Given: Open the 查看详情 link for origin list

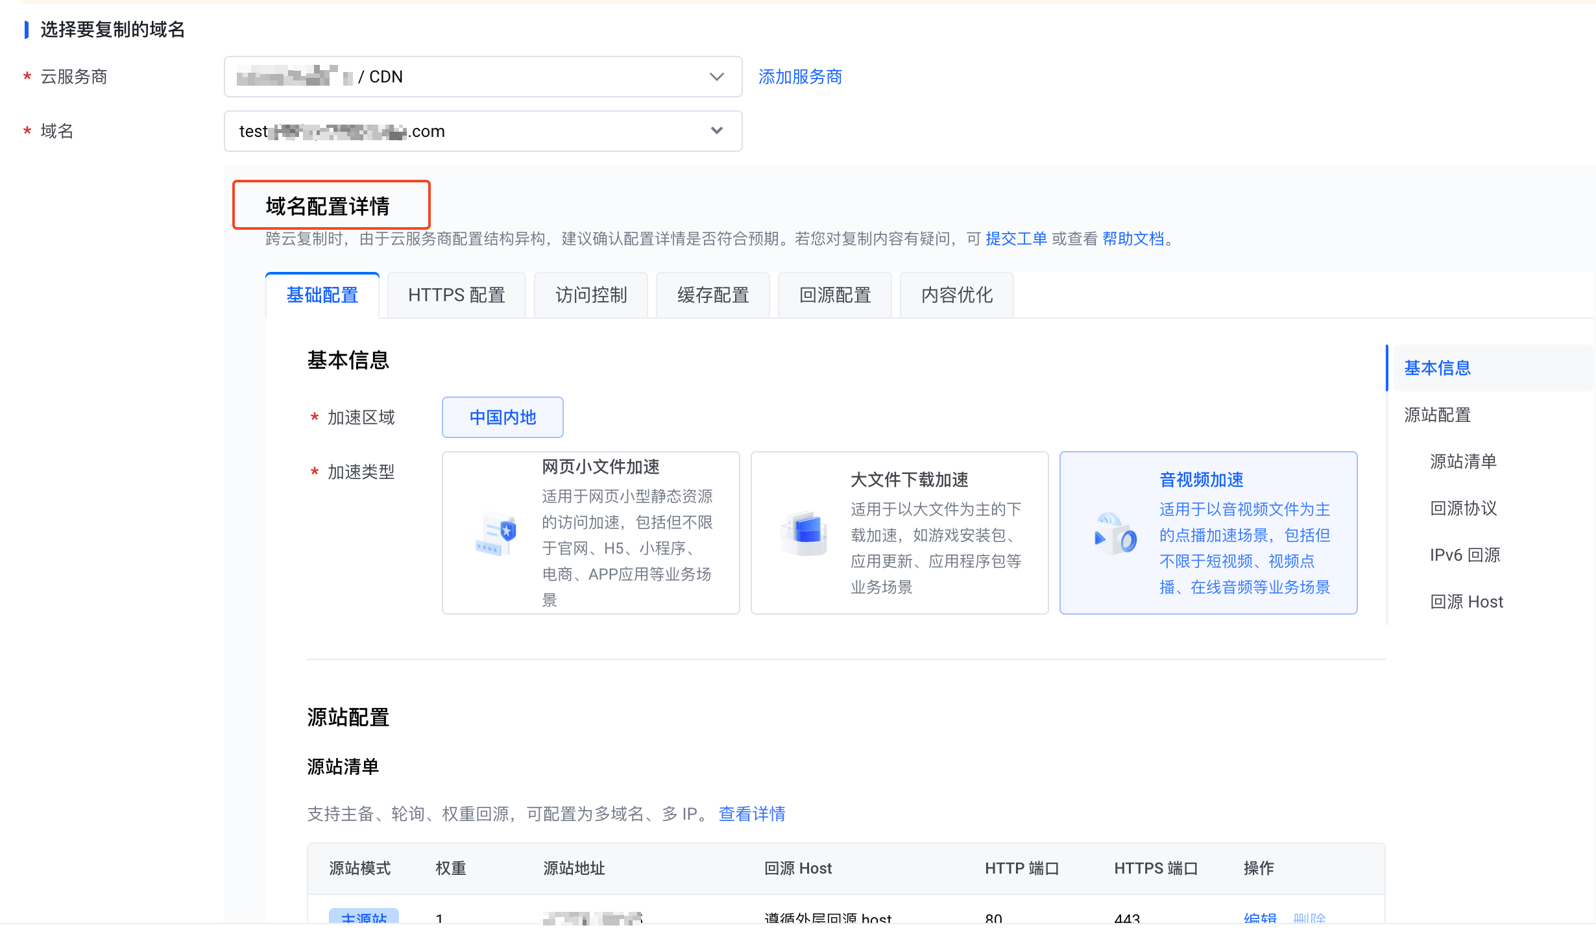Looking at the screenshot, I should coord(752,814).
